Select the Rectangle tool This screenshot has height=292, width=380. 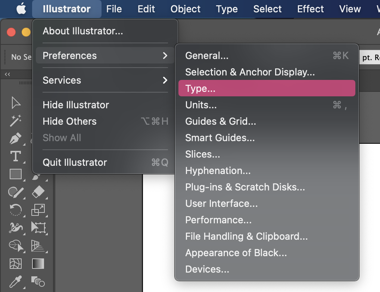(x=16, y=174)
